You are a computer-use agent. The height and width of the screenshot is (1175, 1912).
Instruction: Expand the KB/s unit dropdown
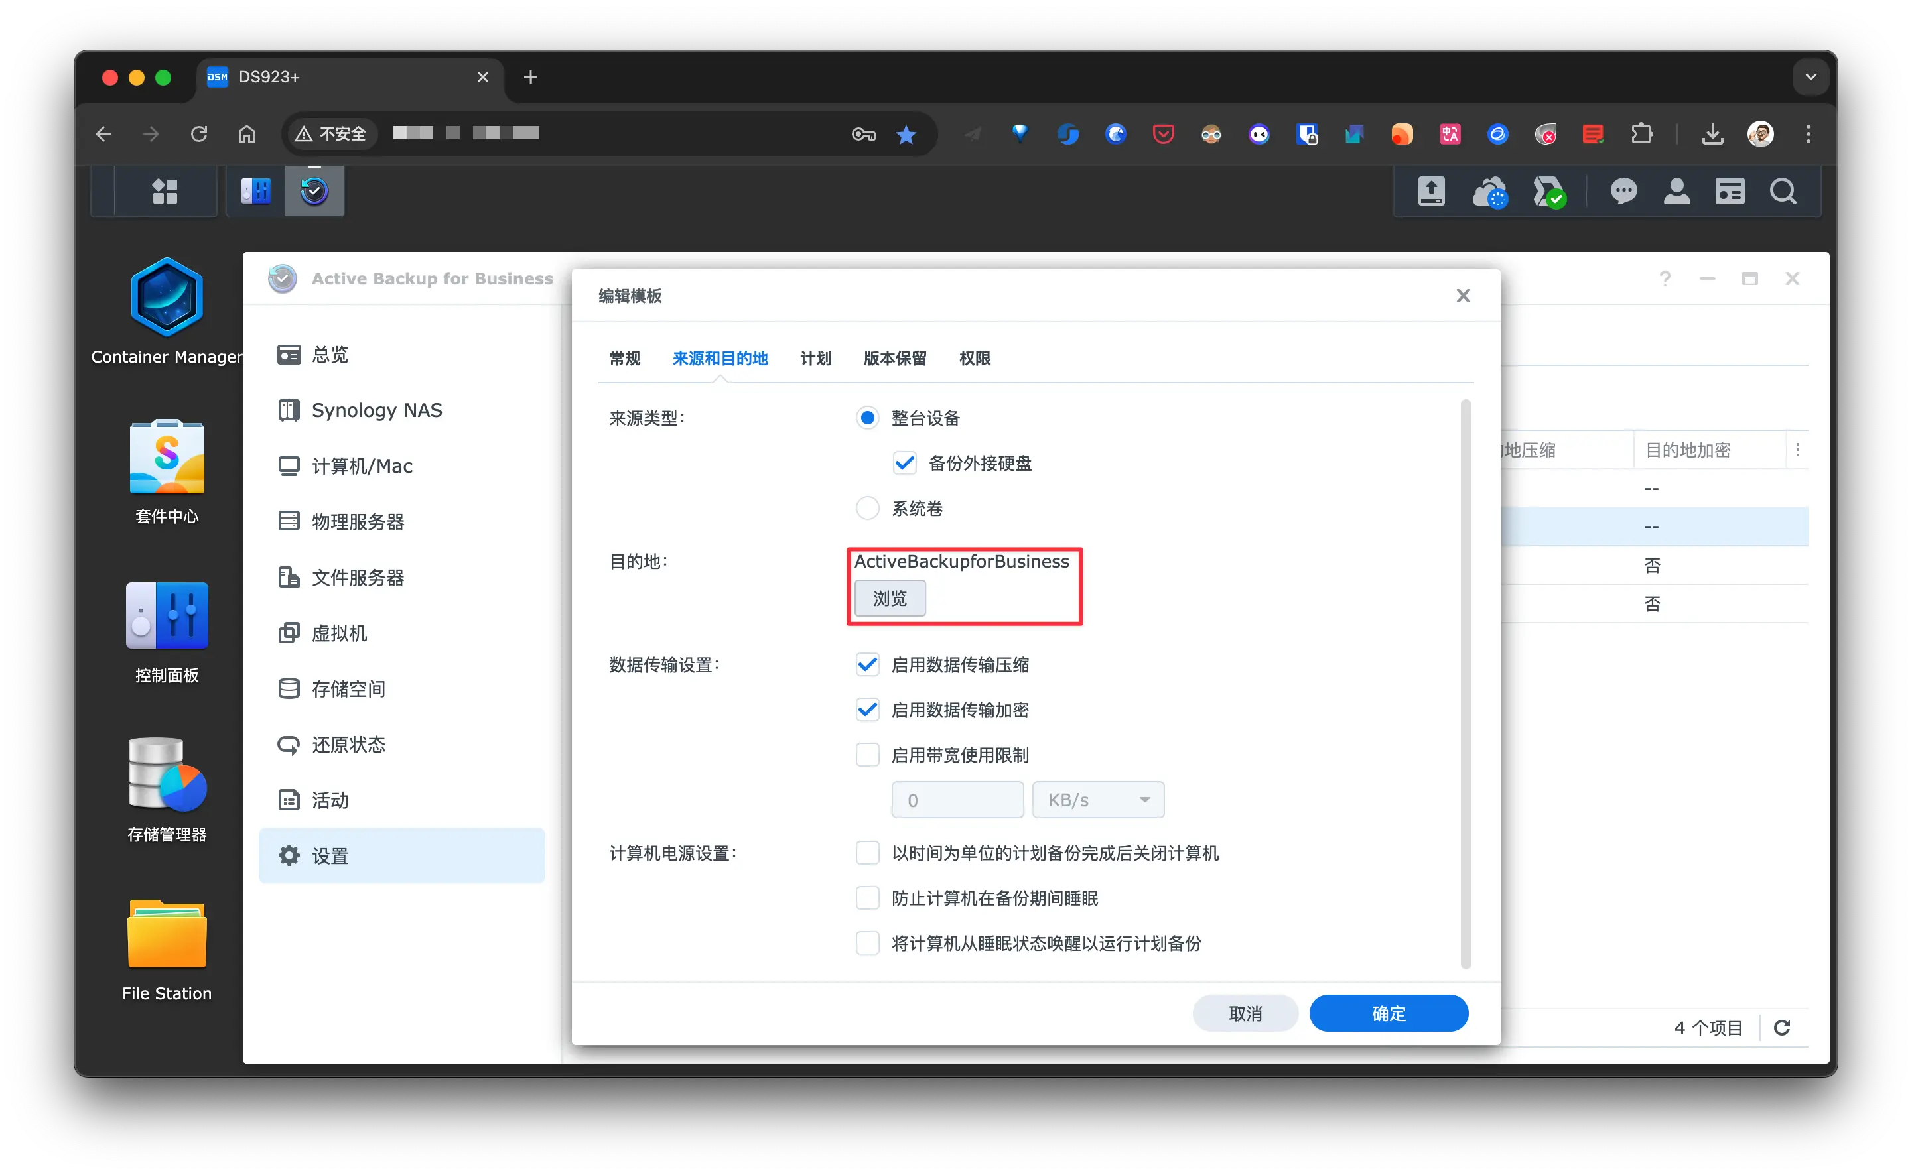(x=1097, y=800)
